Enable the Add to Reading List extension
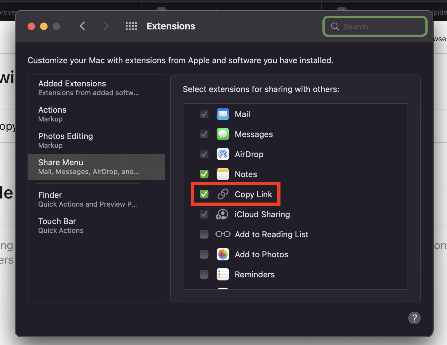 click(x=204, y=234)
